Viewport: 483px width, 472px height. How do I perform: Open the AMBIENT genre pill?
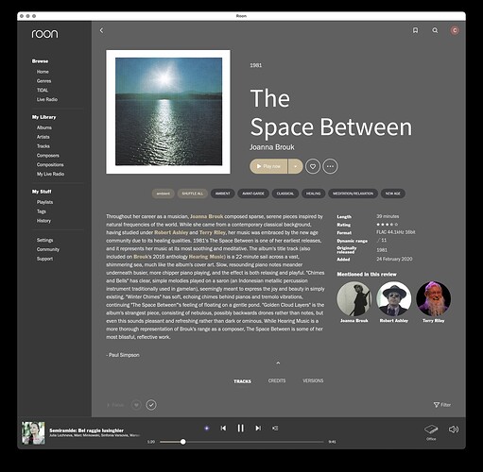[x=222, y=194]
